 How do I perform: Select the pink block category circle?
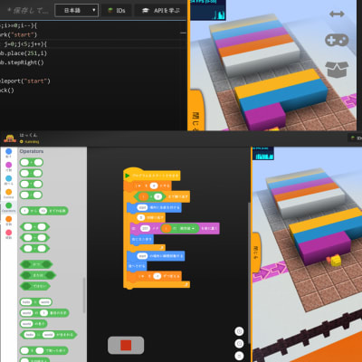tap(9, 233)
